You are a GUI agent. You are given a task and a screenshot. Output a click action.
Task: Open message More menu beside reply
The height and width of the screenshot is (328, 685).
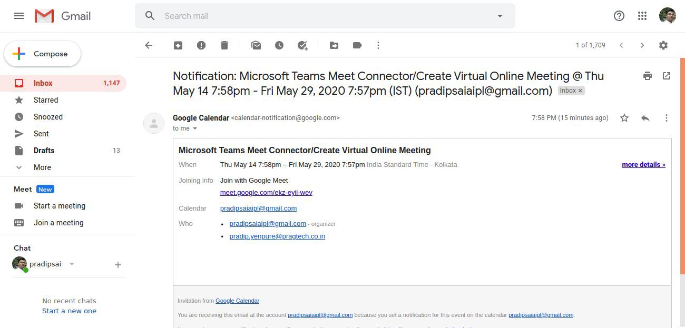pyautogui.click(x=667, y=118)
